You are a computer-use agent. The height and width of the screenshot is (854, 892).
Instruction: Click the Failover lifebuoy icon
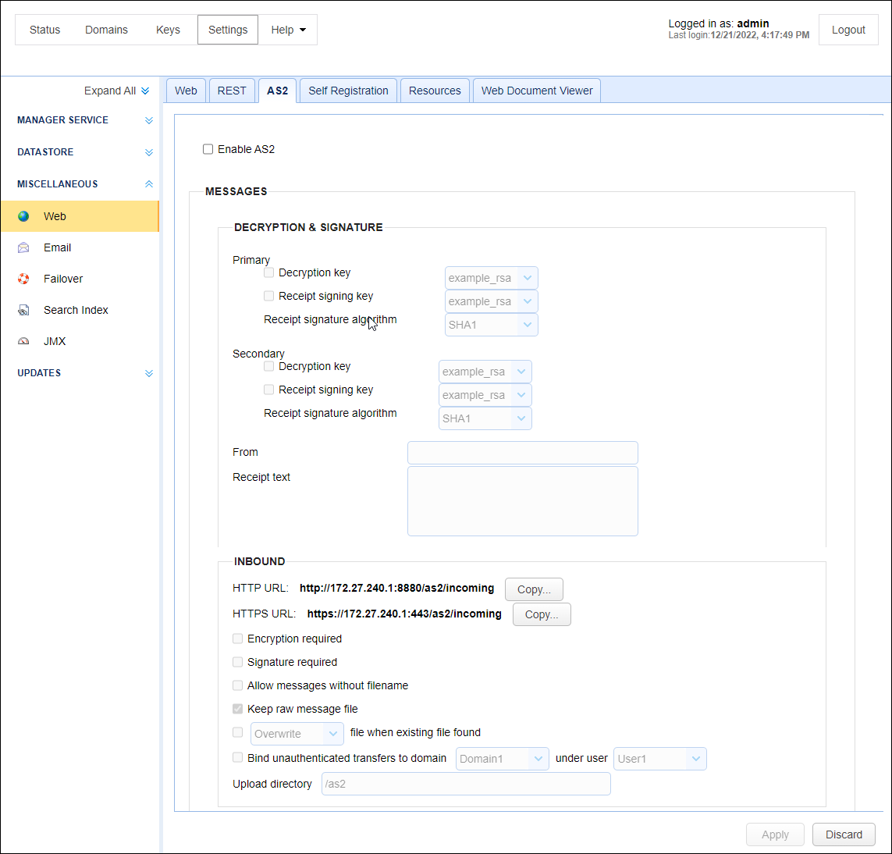point(23,279)
